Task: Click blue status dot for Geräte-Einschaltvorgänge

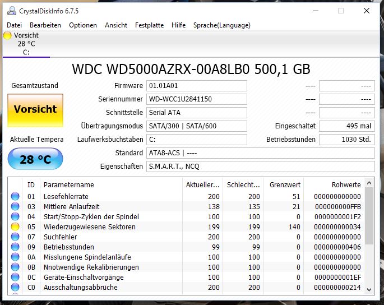Action: [x=15, y=277]
